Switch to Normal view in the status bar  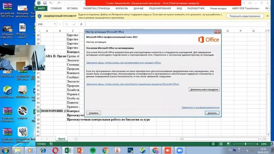coord(213,144)
